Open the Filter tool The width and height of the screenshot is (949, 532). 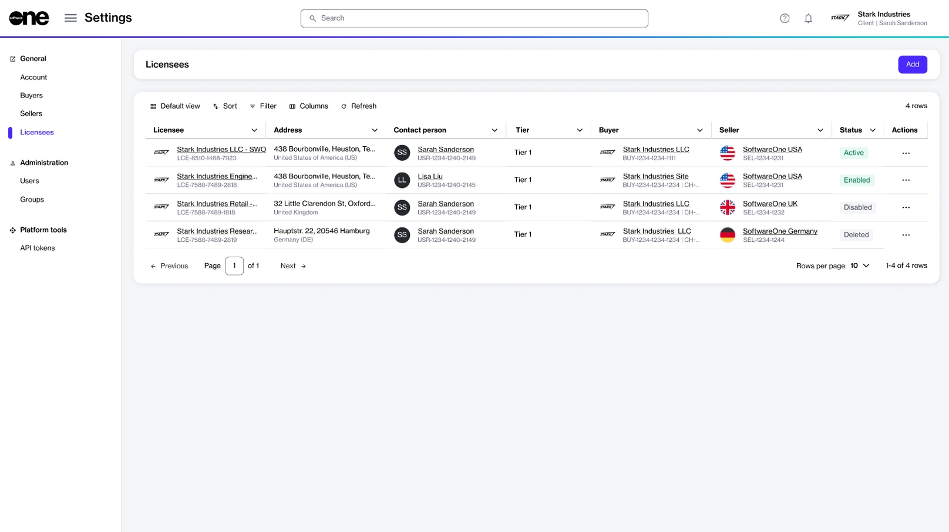point(263,106)
